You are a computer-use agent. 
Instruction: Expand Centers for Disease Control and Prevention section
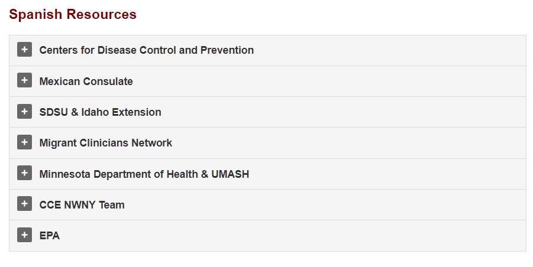[x=146, y=50]
